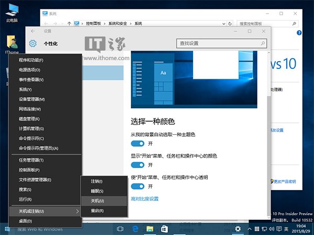Select 关机(U) from the power submenu
This screenshot has height=235, width=314.
pos(97,201)
